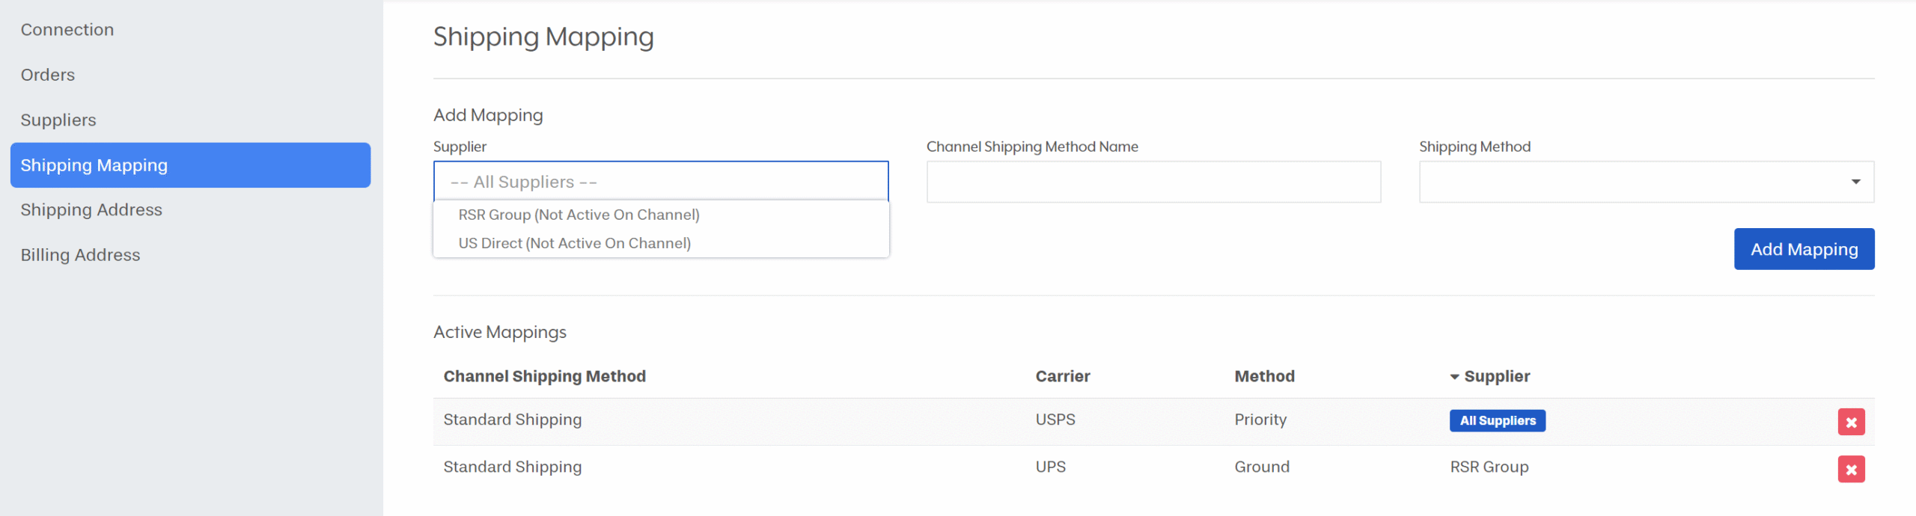This screenshot has height=516, width=1916.
Task: Delete the UPS Ground mapping row
Action: 1850,469
